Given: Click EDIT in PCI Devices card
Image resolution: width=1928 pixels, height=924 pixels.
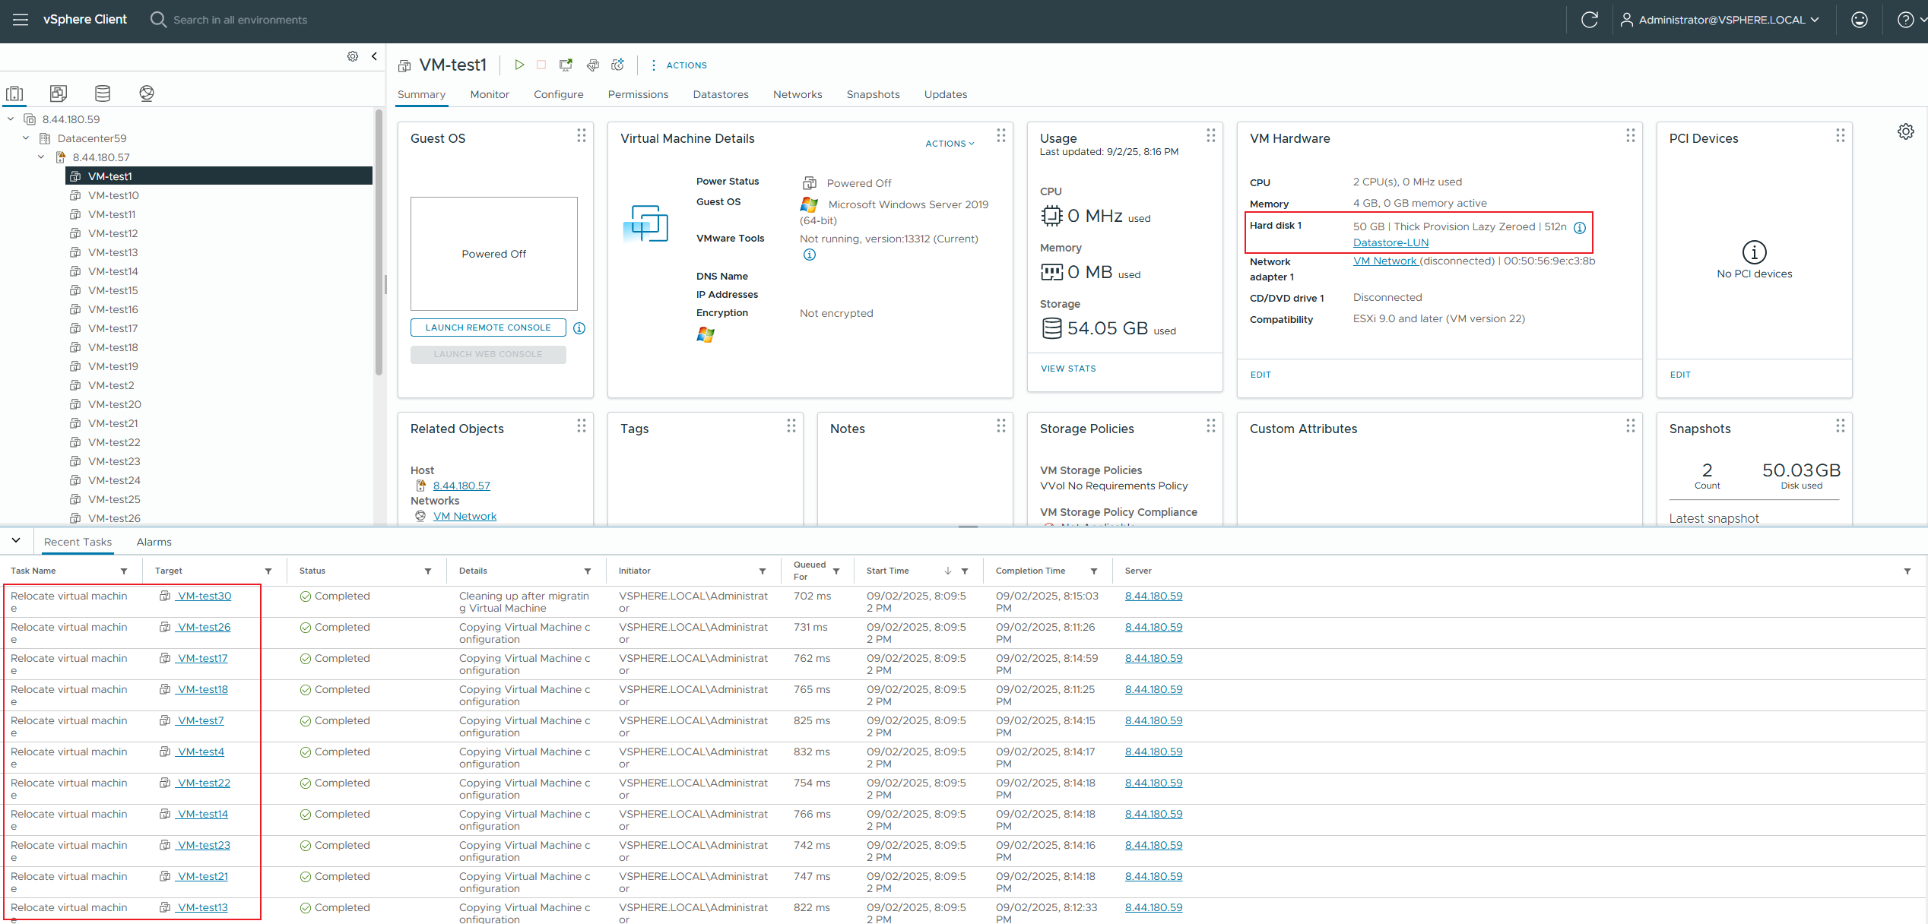Looking at the screenshot, I should pyautogui.click(x=1680, y=375).
